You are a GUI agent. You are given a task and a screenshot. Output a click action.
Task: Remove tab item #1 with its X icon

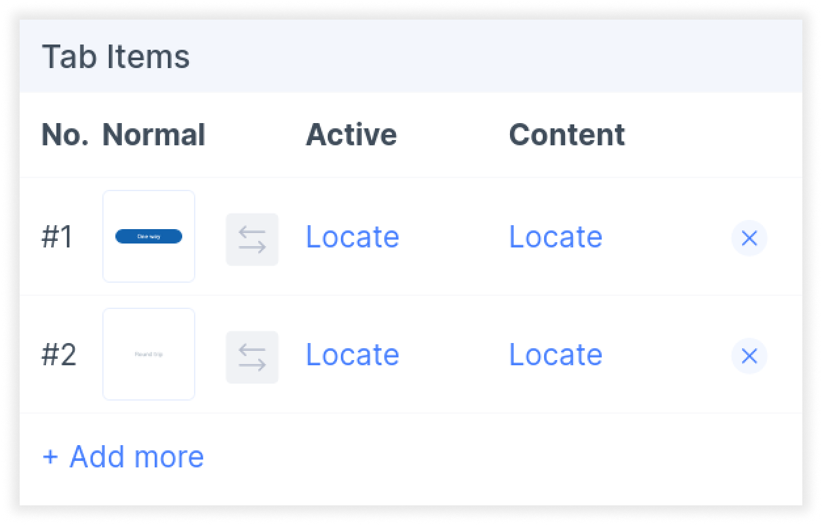pos(749,238)
